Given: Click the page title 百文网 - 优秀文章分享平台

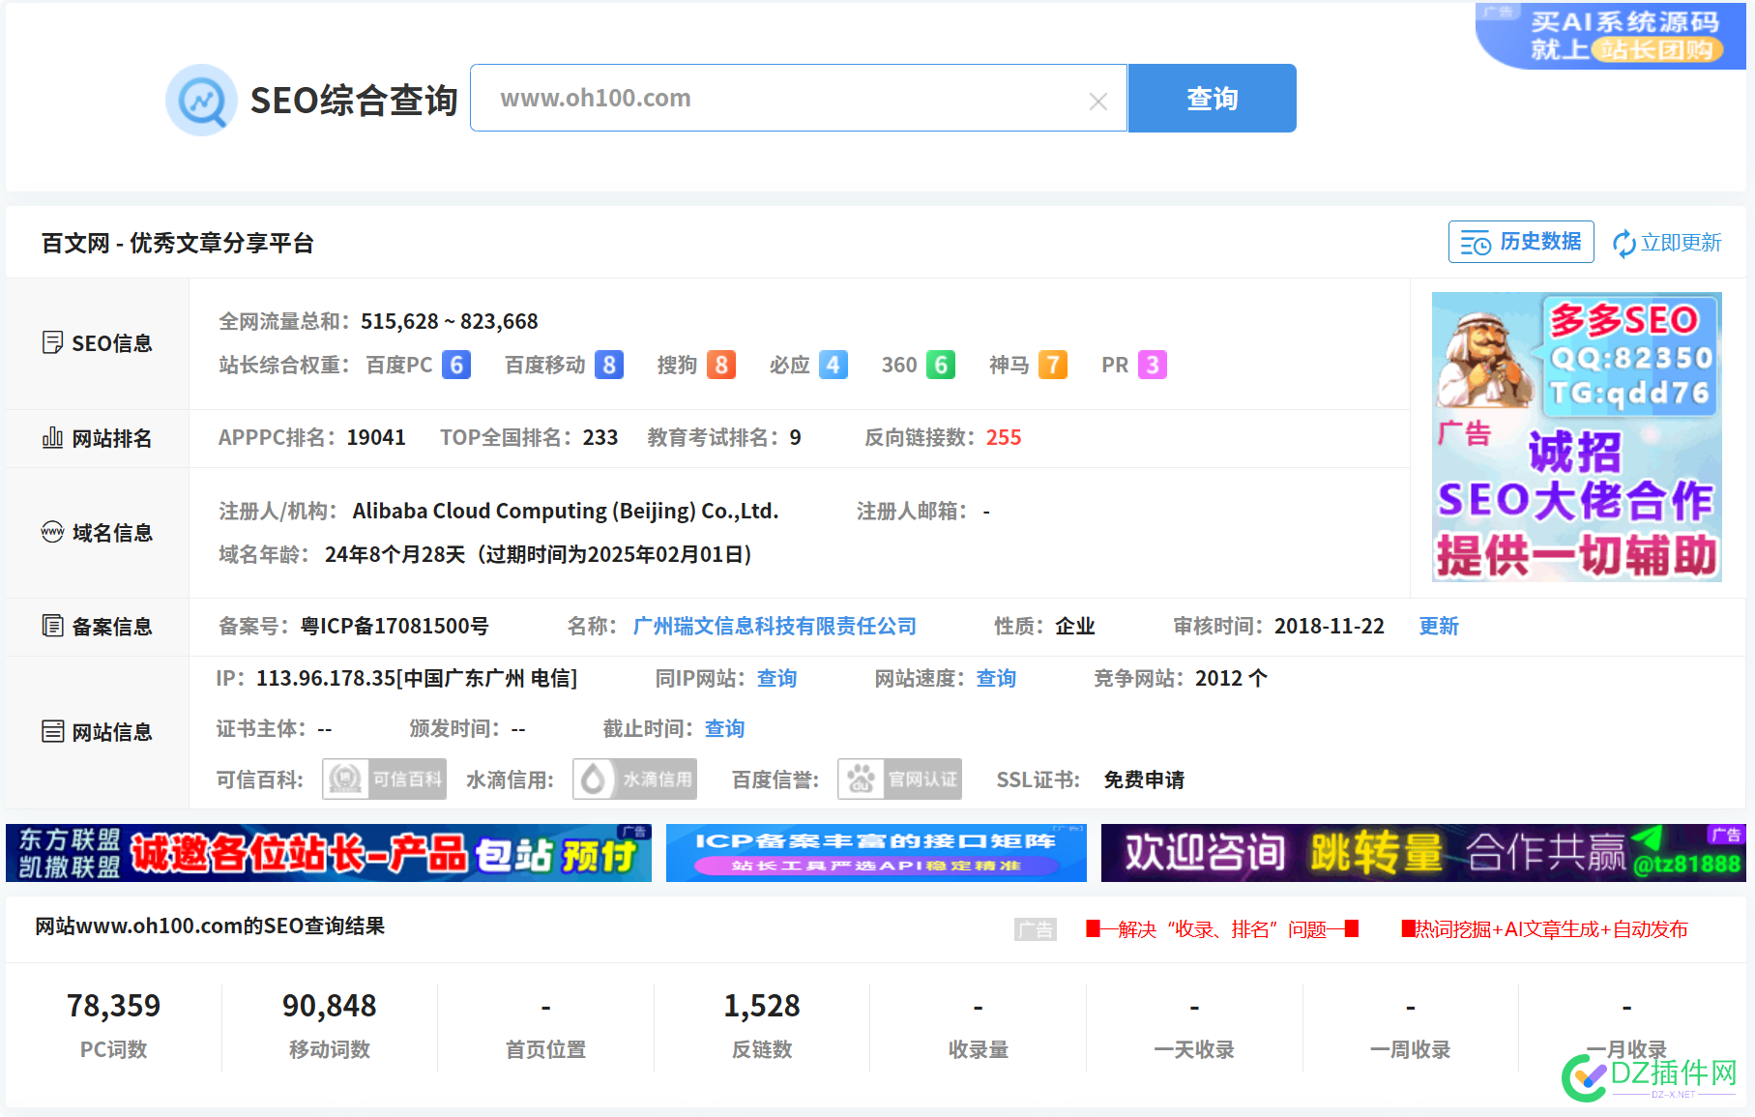Looking at the screenshot, I should [178, 243].
